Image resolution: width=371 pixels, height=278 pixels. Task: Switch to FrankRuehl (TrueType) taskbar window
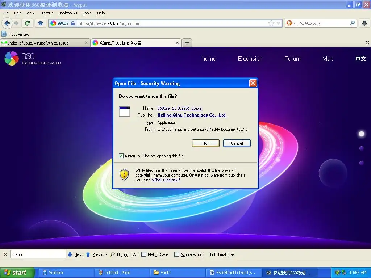tap(234, 273)
